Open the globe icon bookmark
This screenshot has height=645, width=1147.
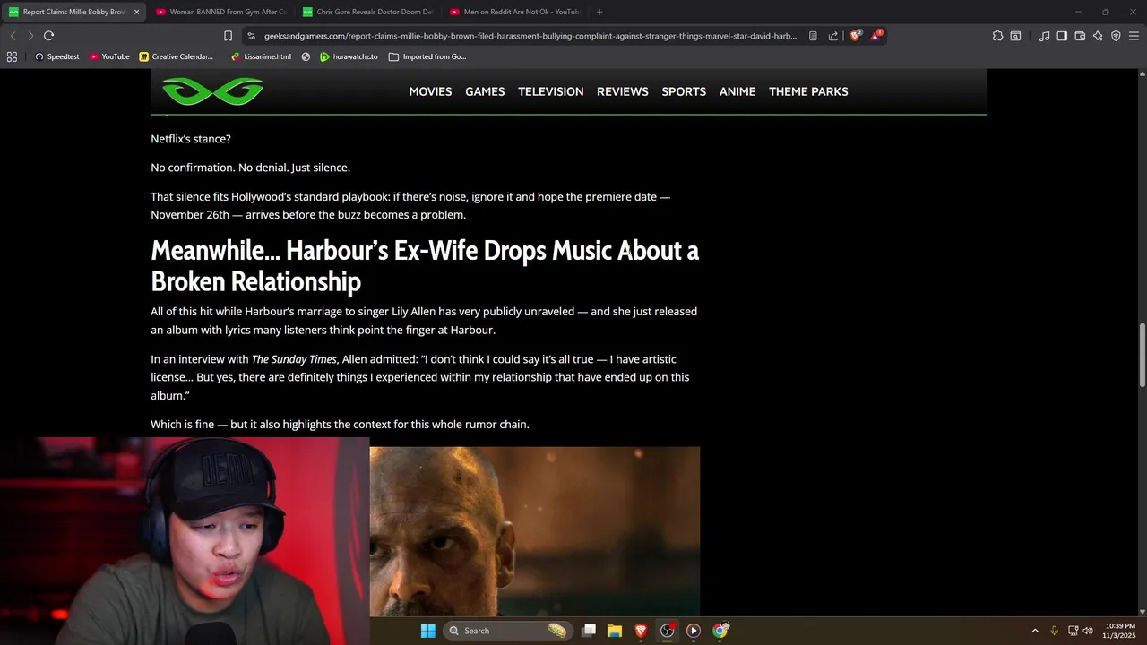pyautogui.click(x=306, y=56)
